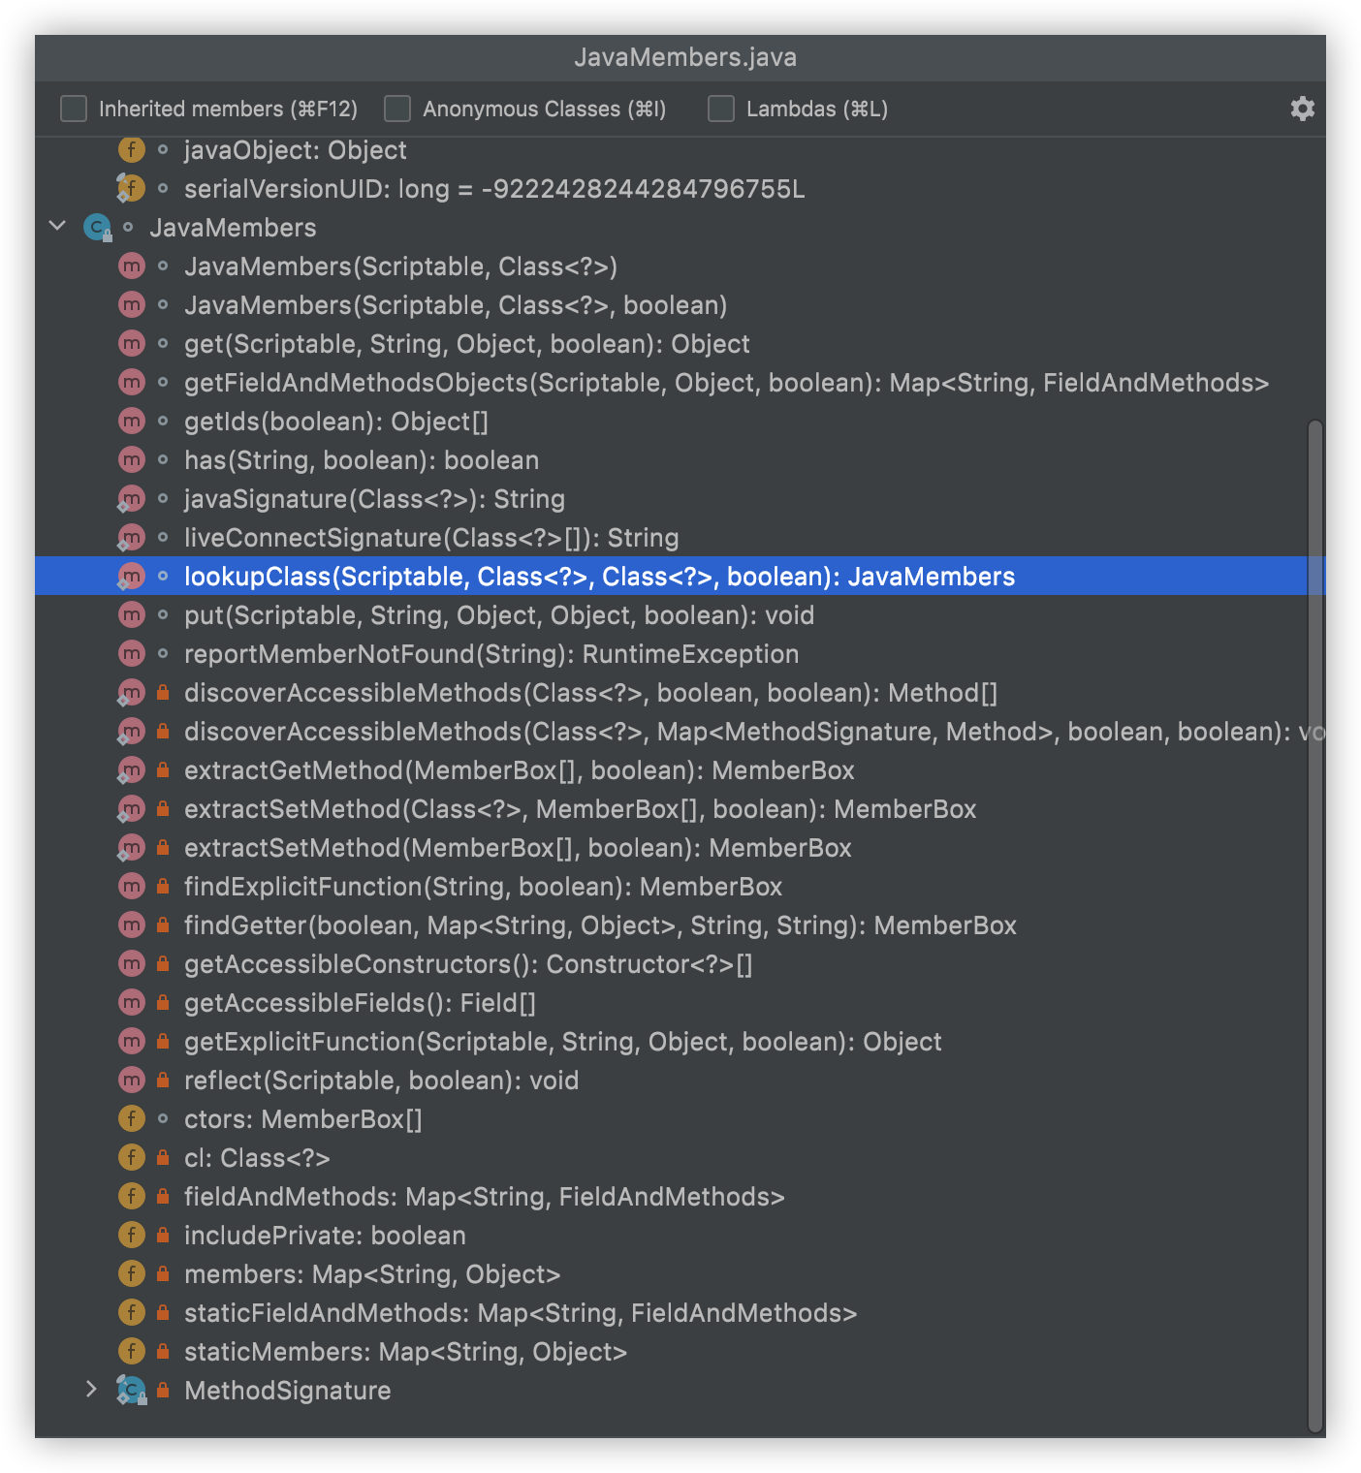Toggle the Lambdas checkbox
Image resolution: width=1361 pixels, height=1473 pixels.
point(721,109)
